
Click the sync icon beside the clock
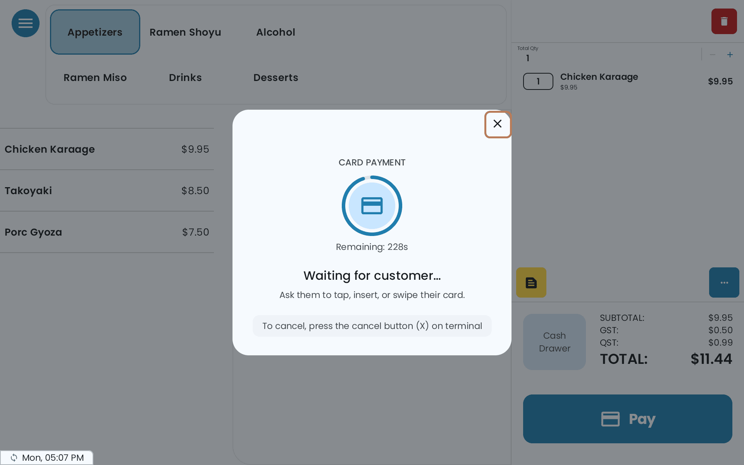14,458
